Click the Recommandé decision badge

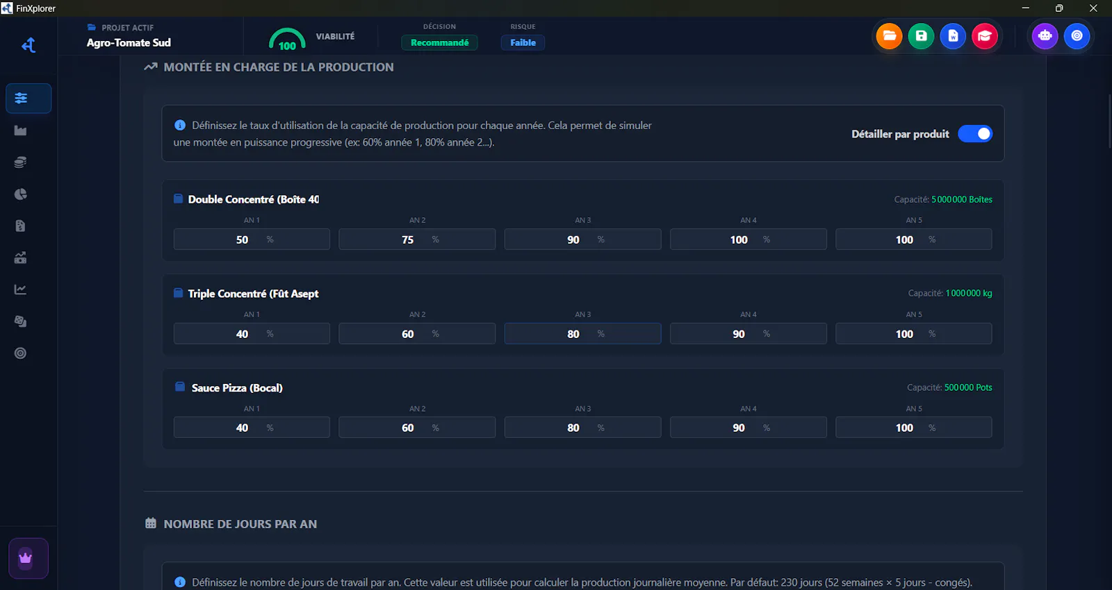(x=439, y=42)
